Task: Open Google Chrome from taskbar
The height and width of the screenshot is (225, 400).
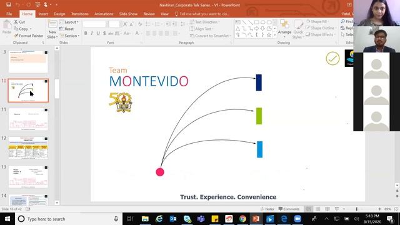Action: coord(242,219)
